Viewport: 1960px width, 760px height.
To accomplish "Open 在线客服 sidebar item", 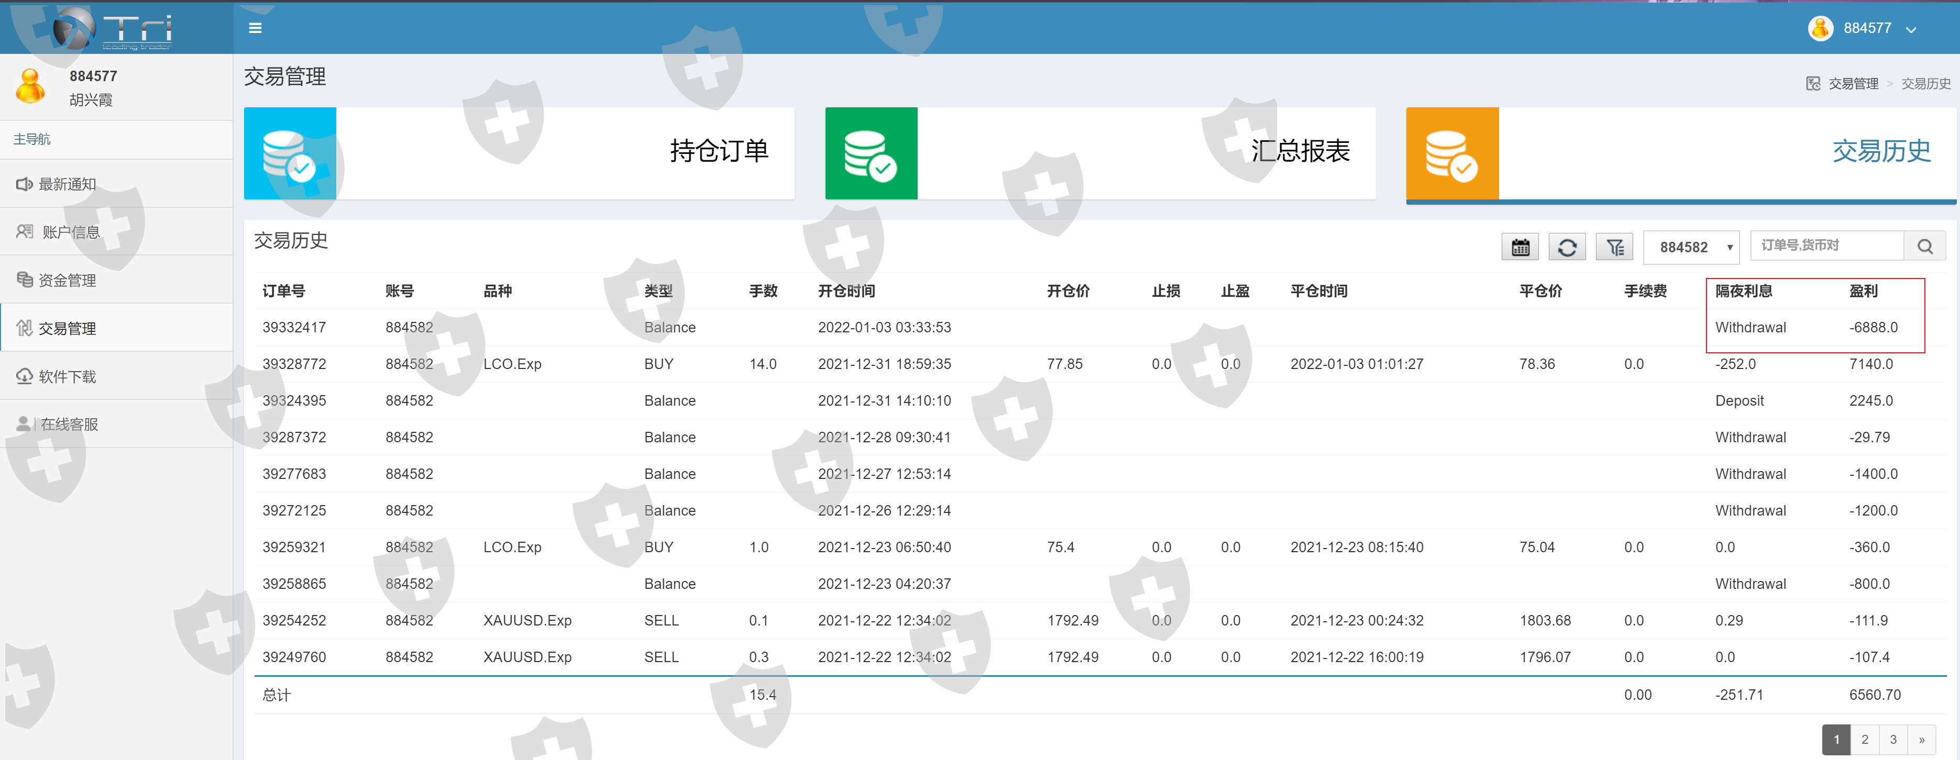I will [69, 424].
